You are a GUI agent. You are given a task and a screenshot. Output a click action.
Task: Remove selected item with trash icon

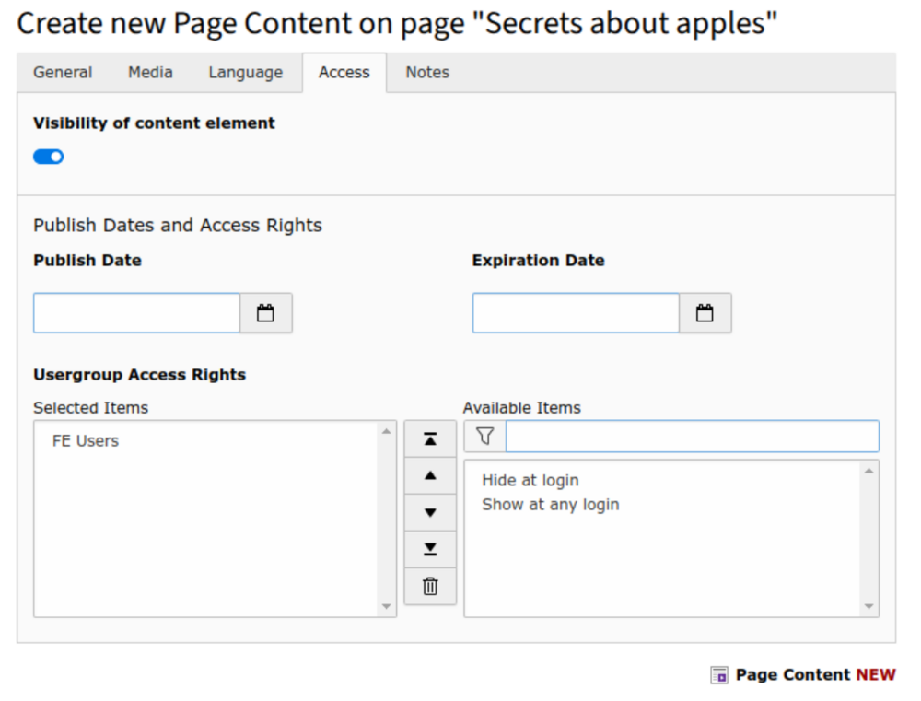tap(430, 586)
